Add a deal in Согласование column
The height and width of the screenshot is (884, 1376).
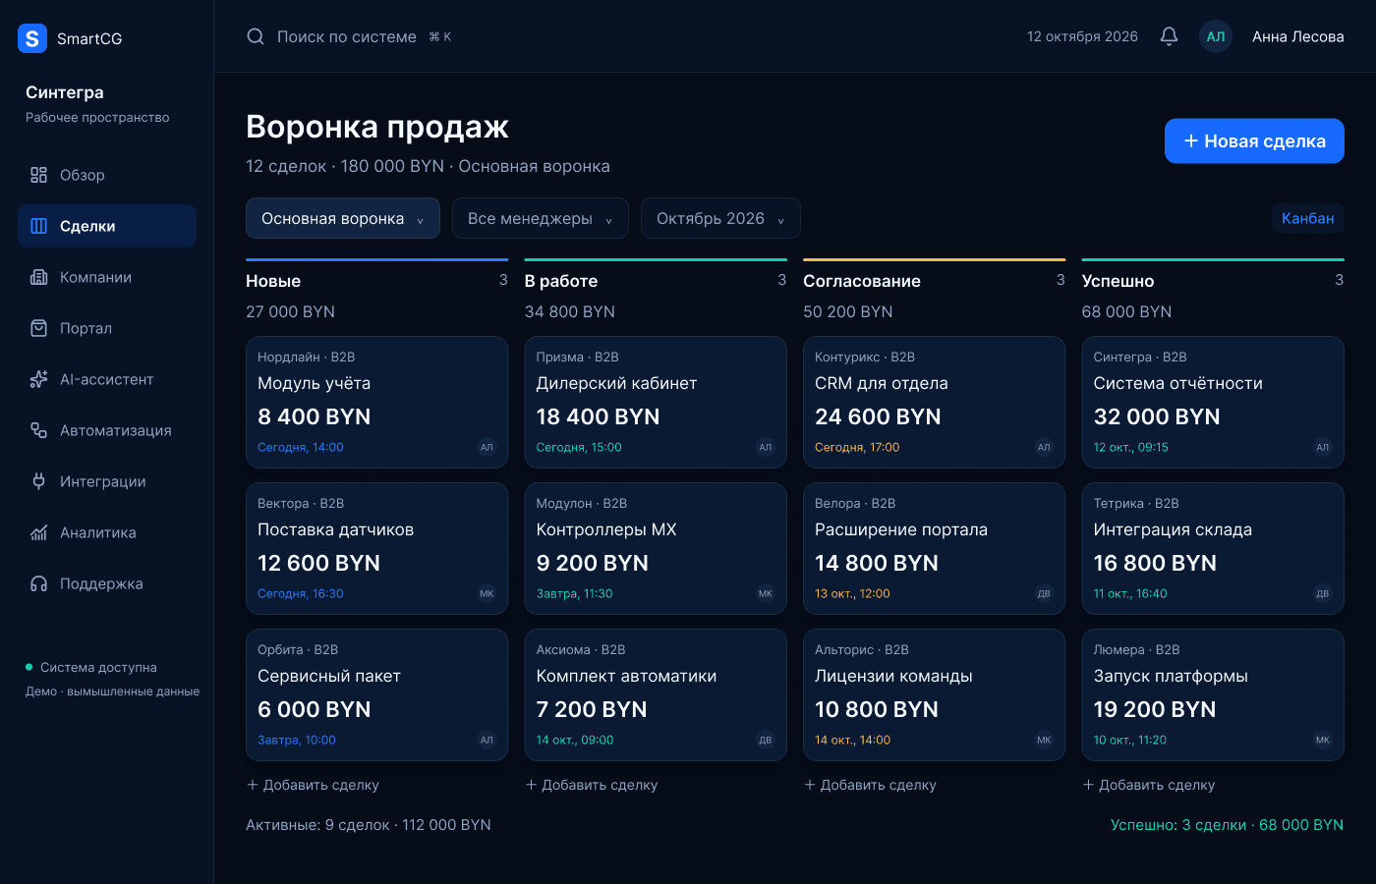870,785
